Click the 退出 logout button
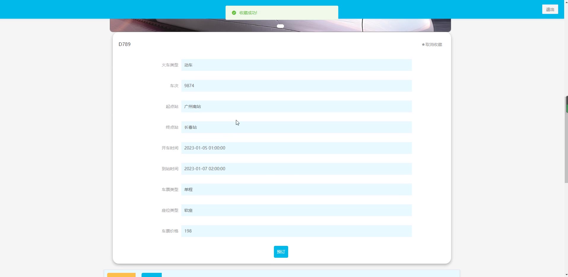568x277 pixels. 550,9
